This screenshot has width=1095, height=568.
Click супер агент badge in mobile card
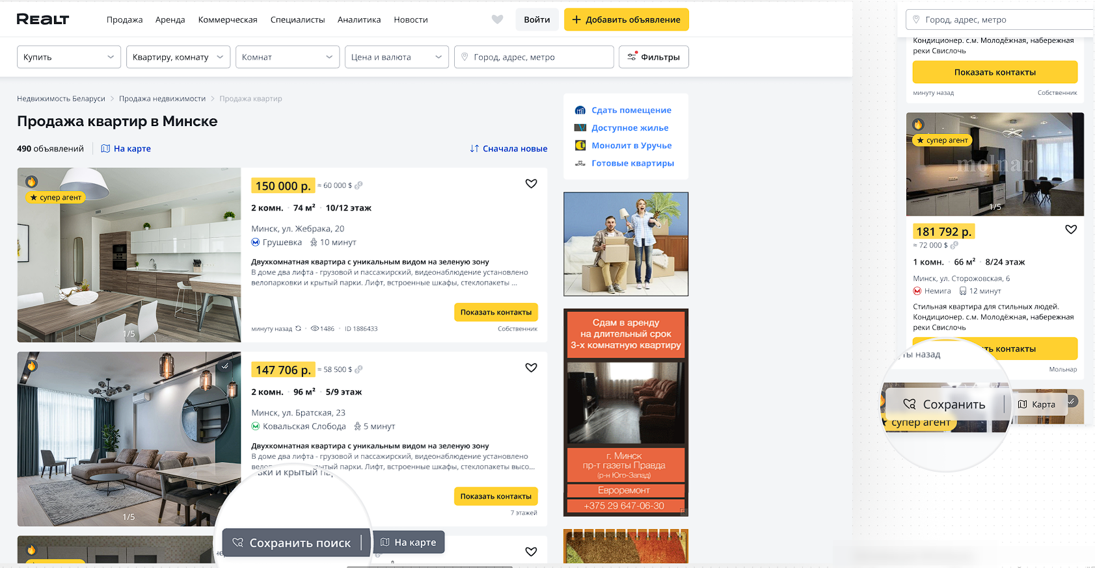coord(942,140)
